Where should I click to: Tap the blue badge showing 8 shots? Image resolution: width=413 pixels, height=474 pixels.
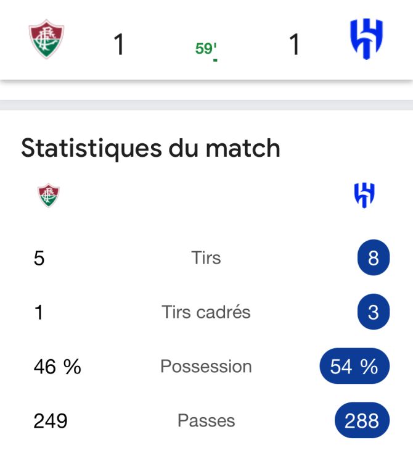point(373,258)
